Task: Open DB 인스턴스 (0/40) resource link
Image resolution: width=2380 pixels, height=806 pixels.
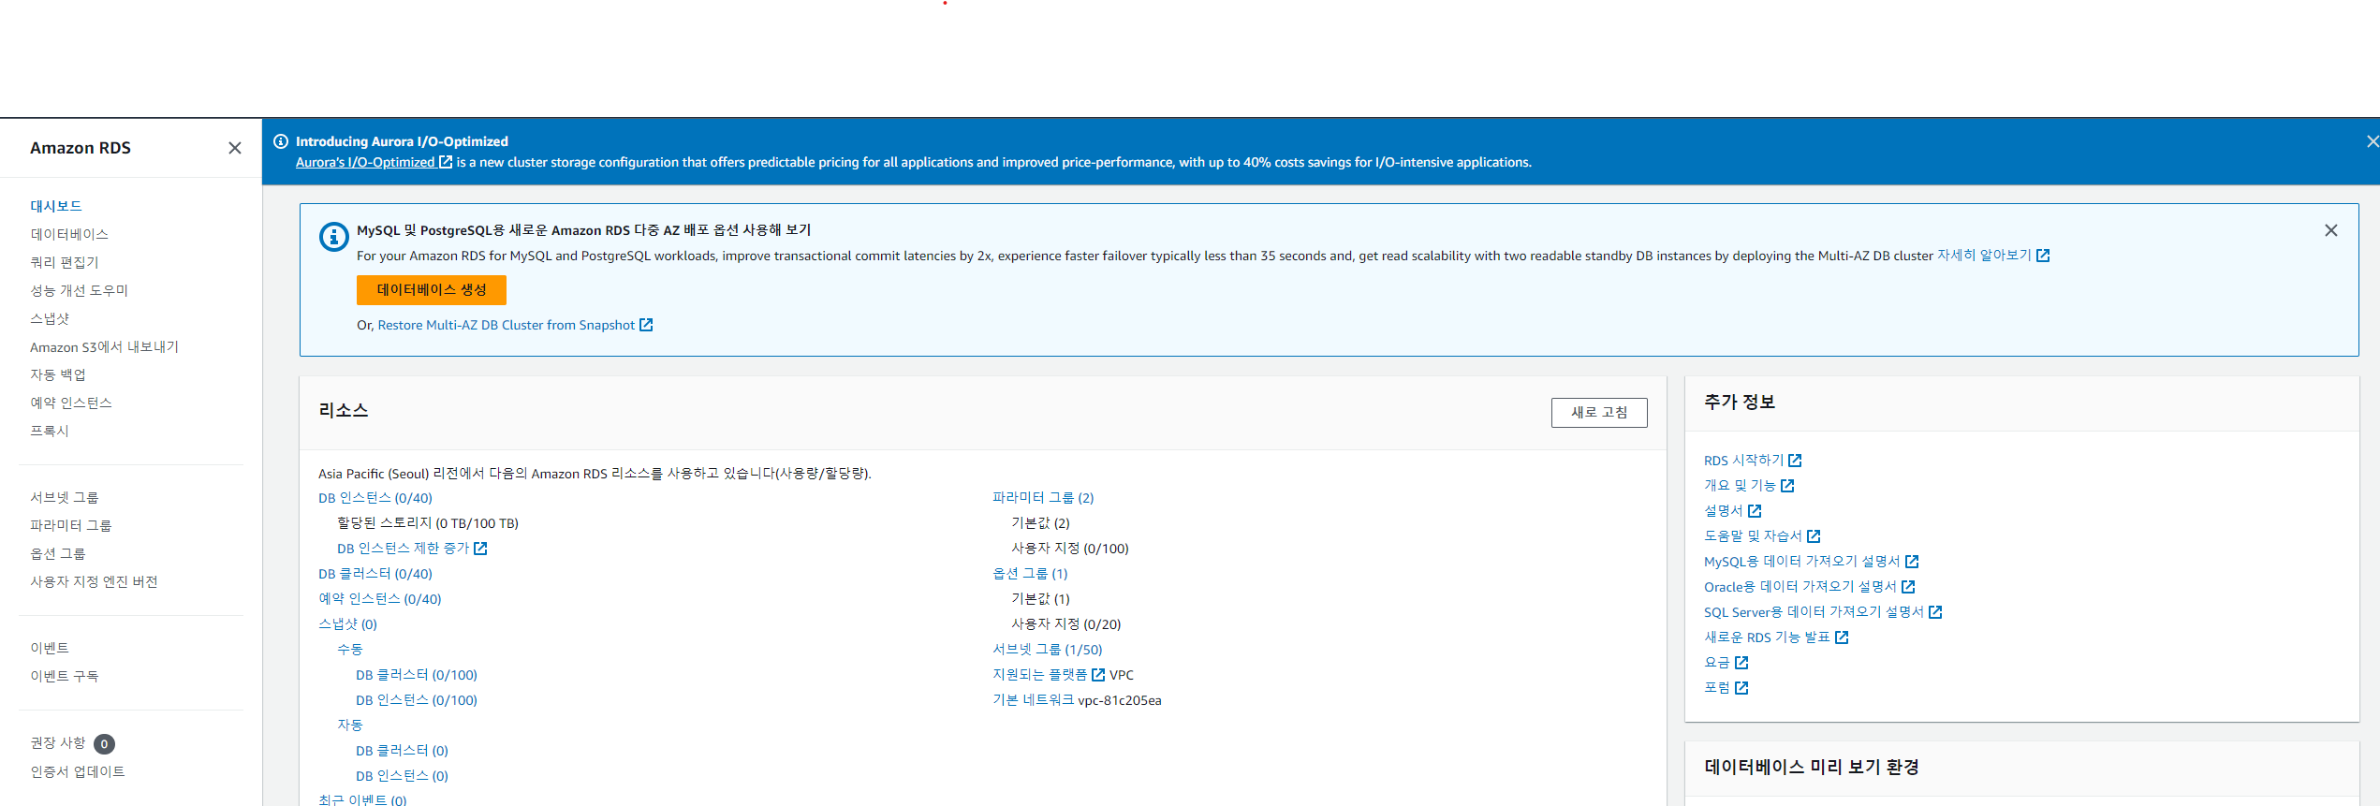Action: coord(375,498)
